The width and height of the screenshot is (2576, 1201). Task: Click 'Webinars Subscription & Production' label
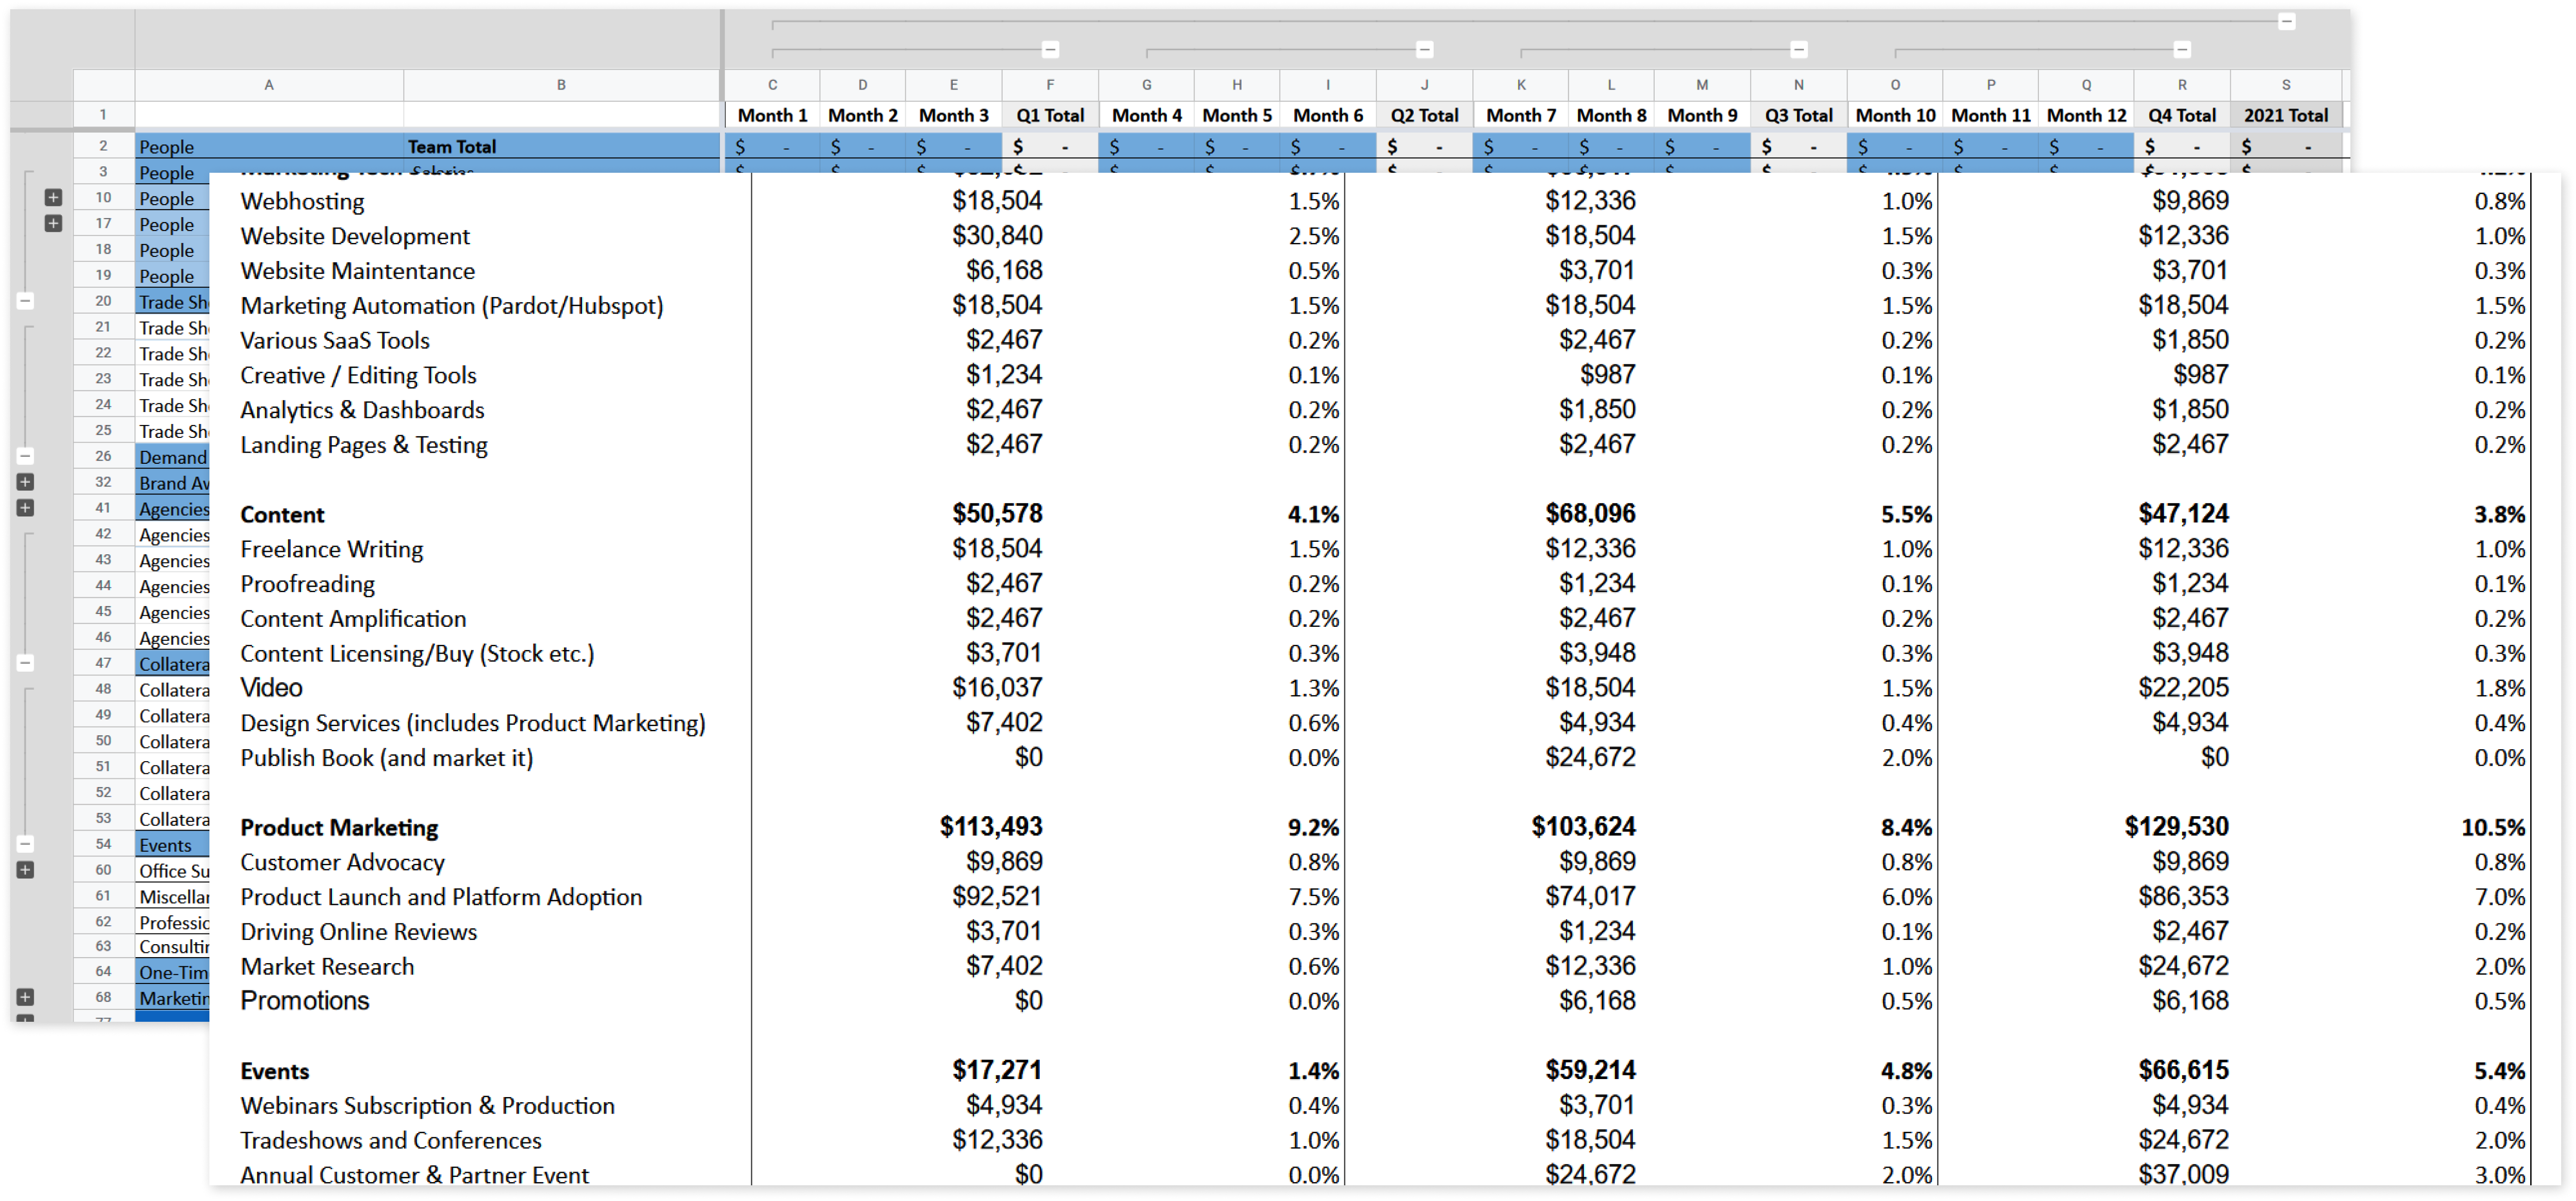(427, 1106)
